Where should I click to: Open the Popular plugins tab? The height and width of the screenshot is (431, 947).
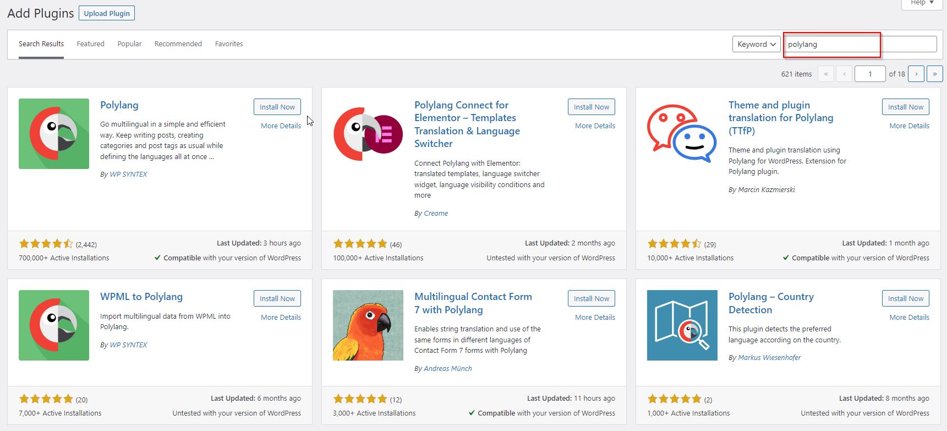point(129,44)
